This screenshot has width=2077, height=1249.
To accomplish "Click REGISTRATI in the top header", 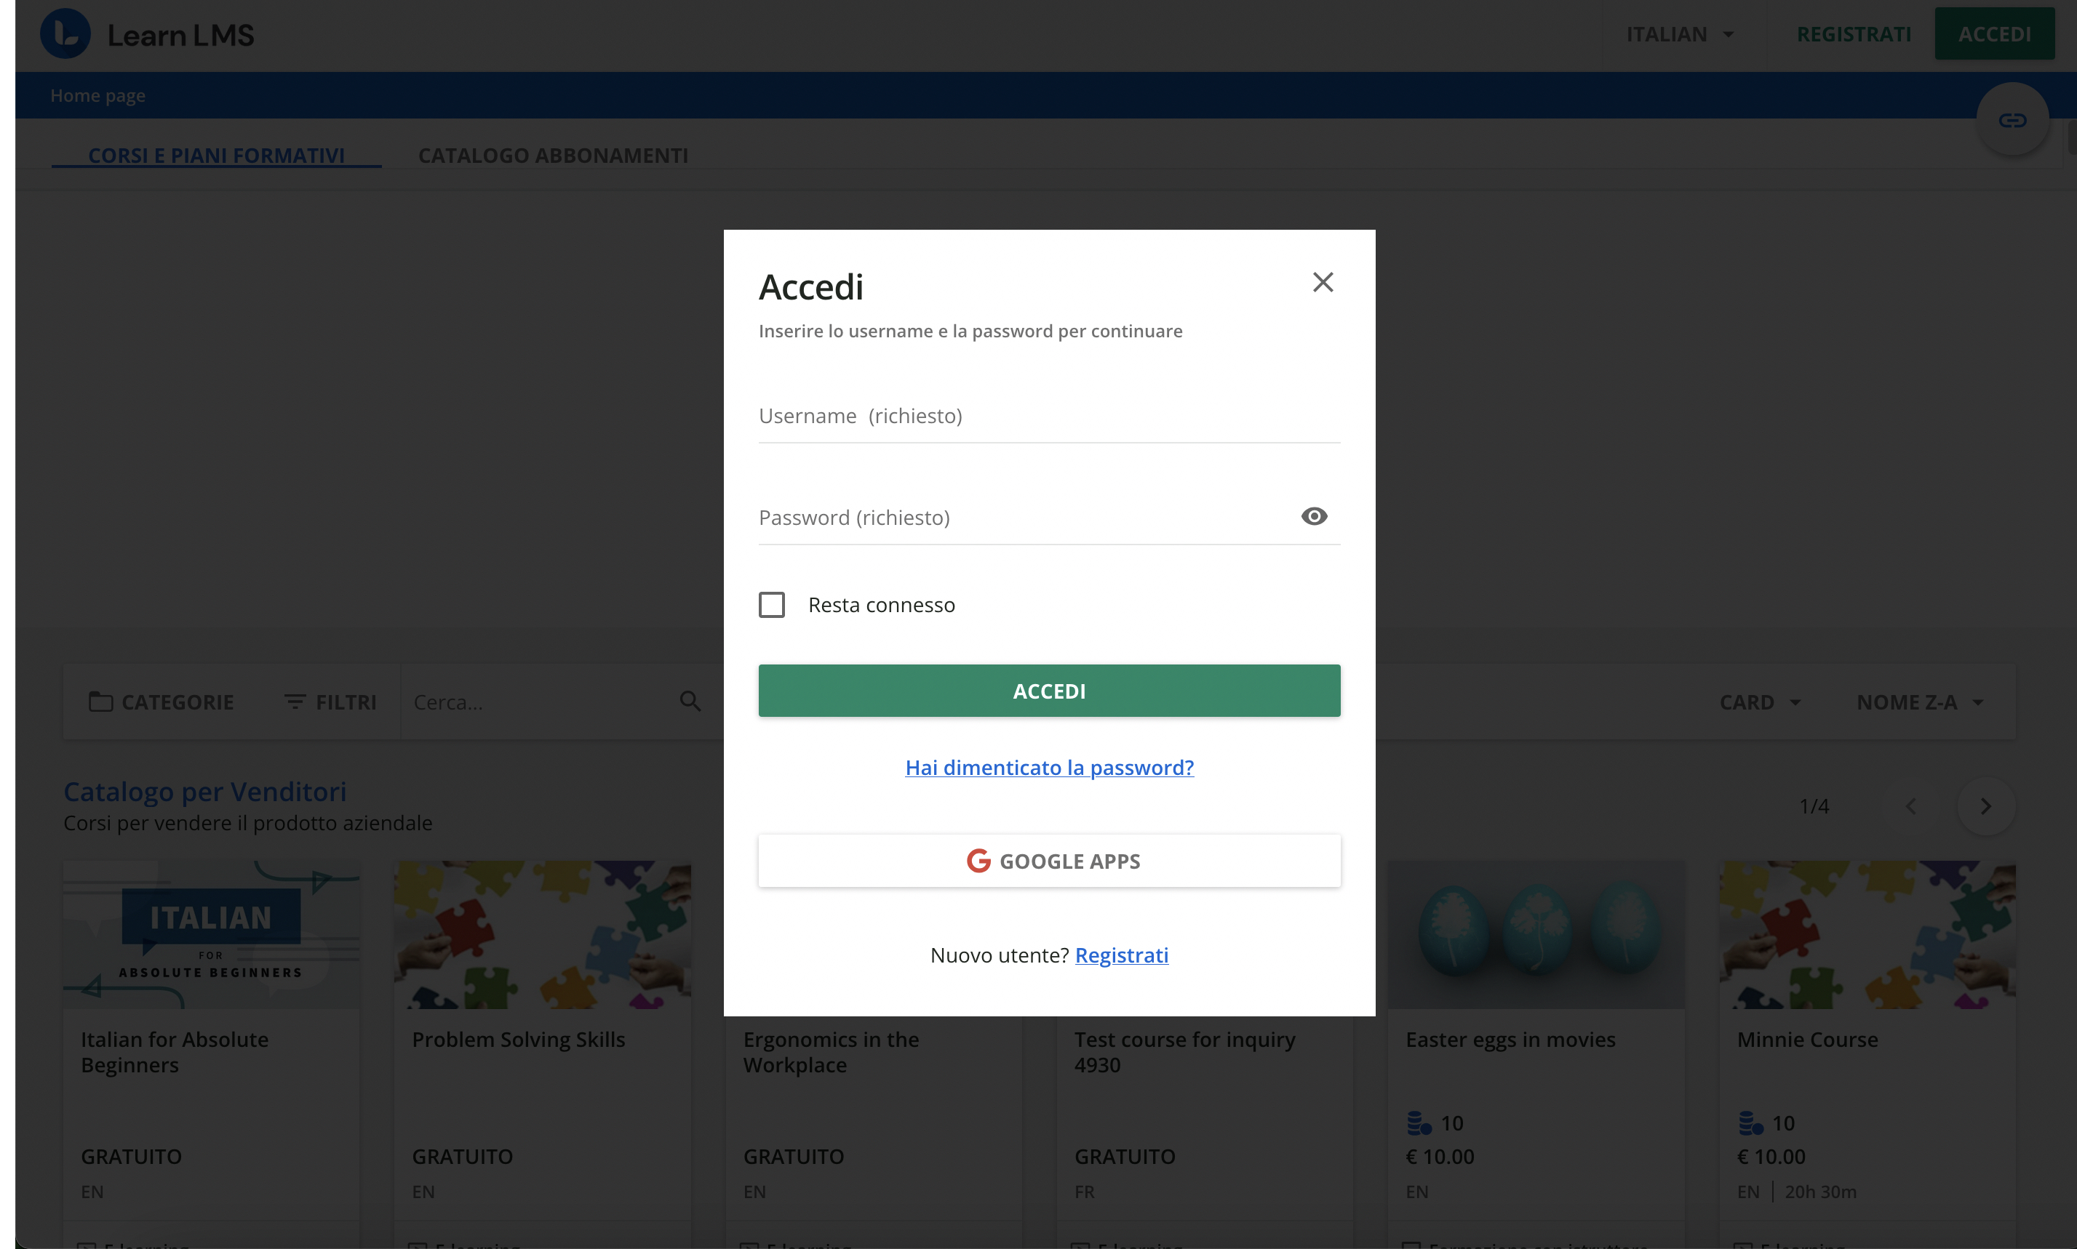I will pyautogui.click(x=1853, y=34).
